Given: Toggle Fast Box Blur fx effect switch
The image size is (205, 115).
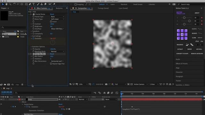Looking at the screenshot, I should [x=31, y=54].
